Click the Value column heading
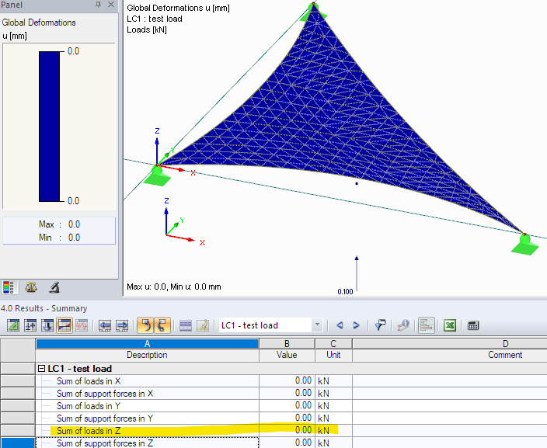The height and width of the screenshot is (448, 547). (x=287, y=355)
